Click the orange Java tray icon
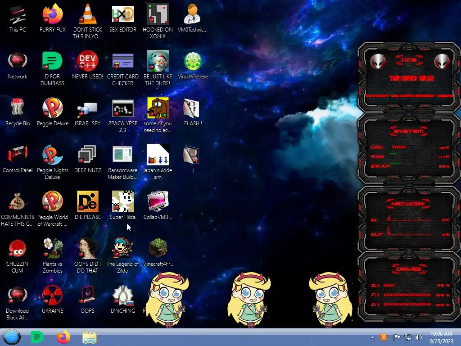This screenshot has width=461, height=346. pos(384,337)
